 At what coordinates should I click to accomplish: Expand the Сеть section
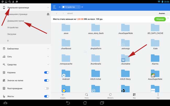point(48,56)
